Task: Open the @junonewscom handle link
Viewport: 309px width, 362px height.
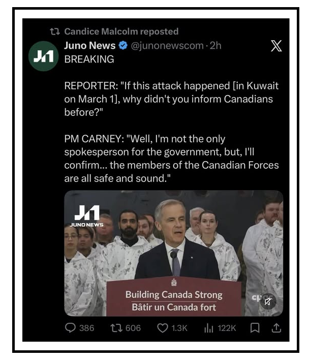Action: 167,46
